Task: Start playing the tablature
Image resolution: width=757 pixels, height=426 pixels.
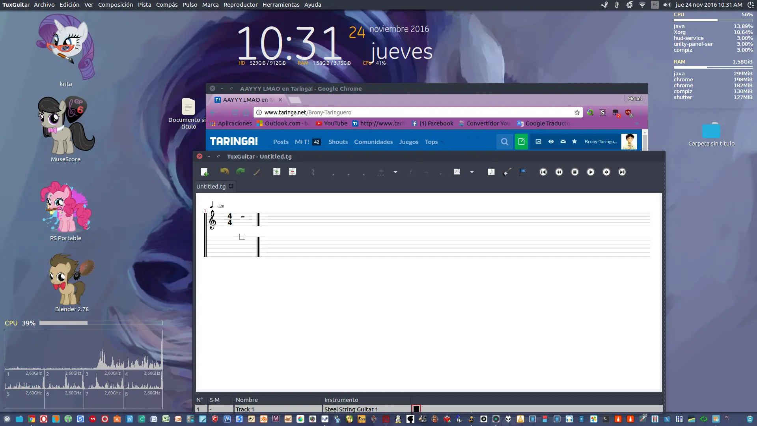Action: coord(590,172)
